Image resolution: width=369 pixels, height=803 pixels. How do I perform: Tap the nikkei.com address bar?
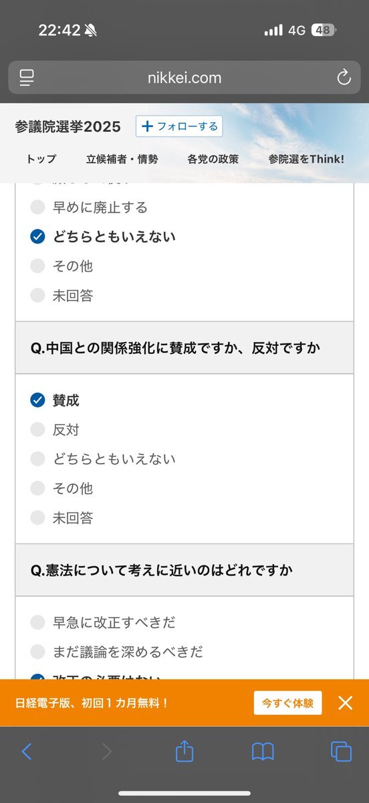pyautogui.click(x=184, y=78)
